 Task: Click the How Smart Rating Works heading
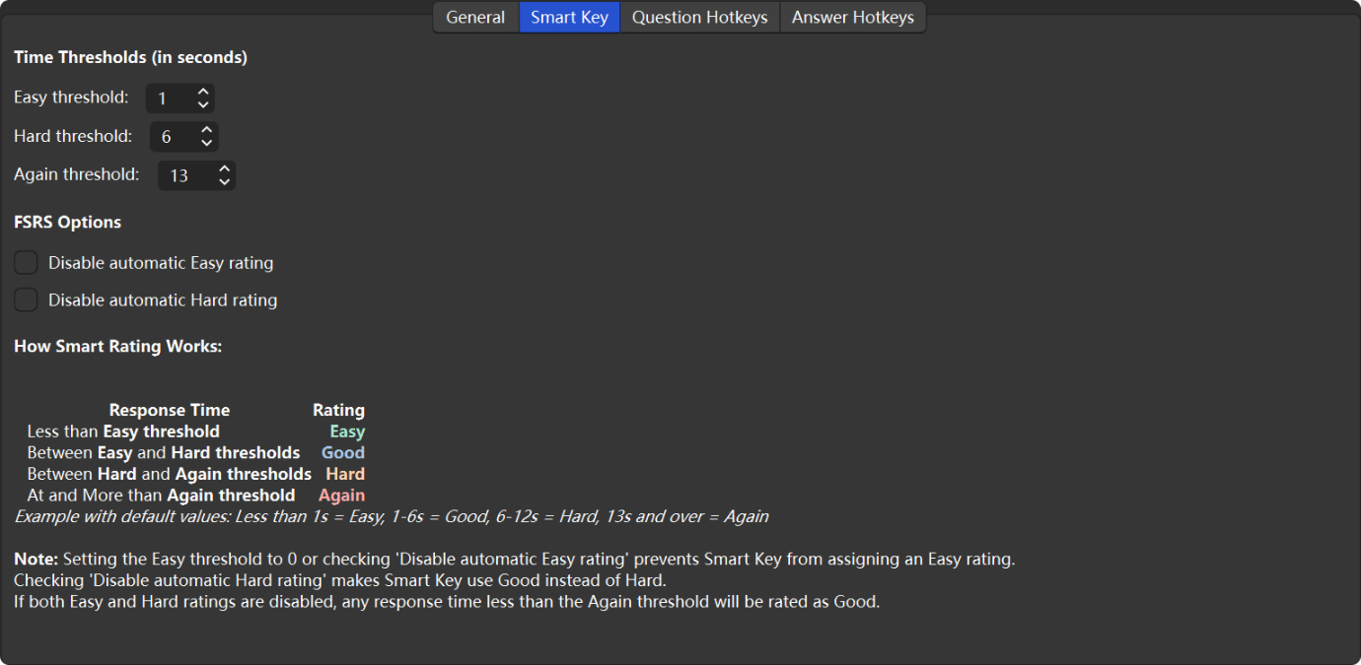tap(117, 347)
